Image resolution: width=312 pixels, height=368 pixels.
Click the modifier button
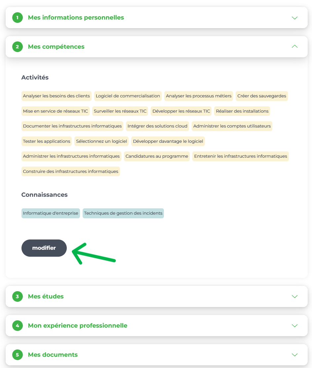(44, 248)
